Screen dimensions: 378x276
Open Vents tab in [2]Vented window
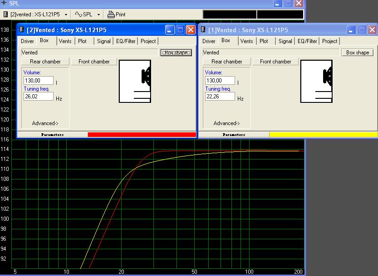65,41
